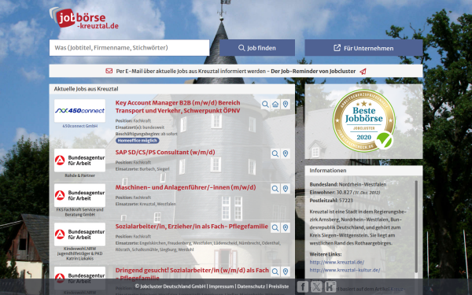Click the Für Unternehmen button
Viewport: 472px width, 295px height.
363,48
